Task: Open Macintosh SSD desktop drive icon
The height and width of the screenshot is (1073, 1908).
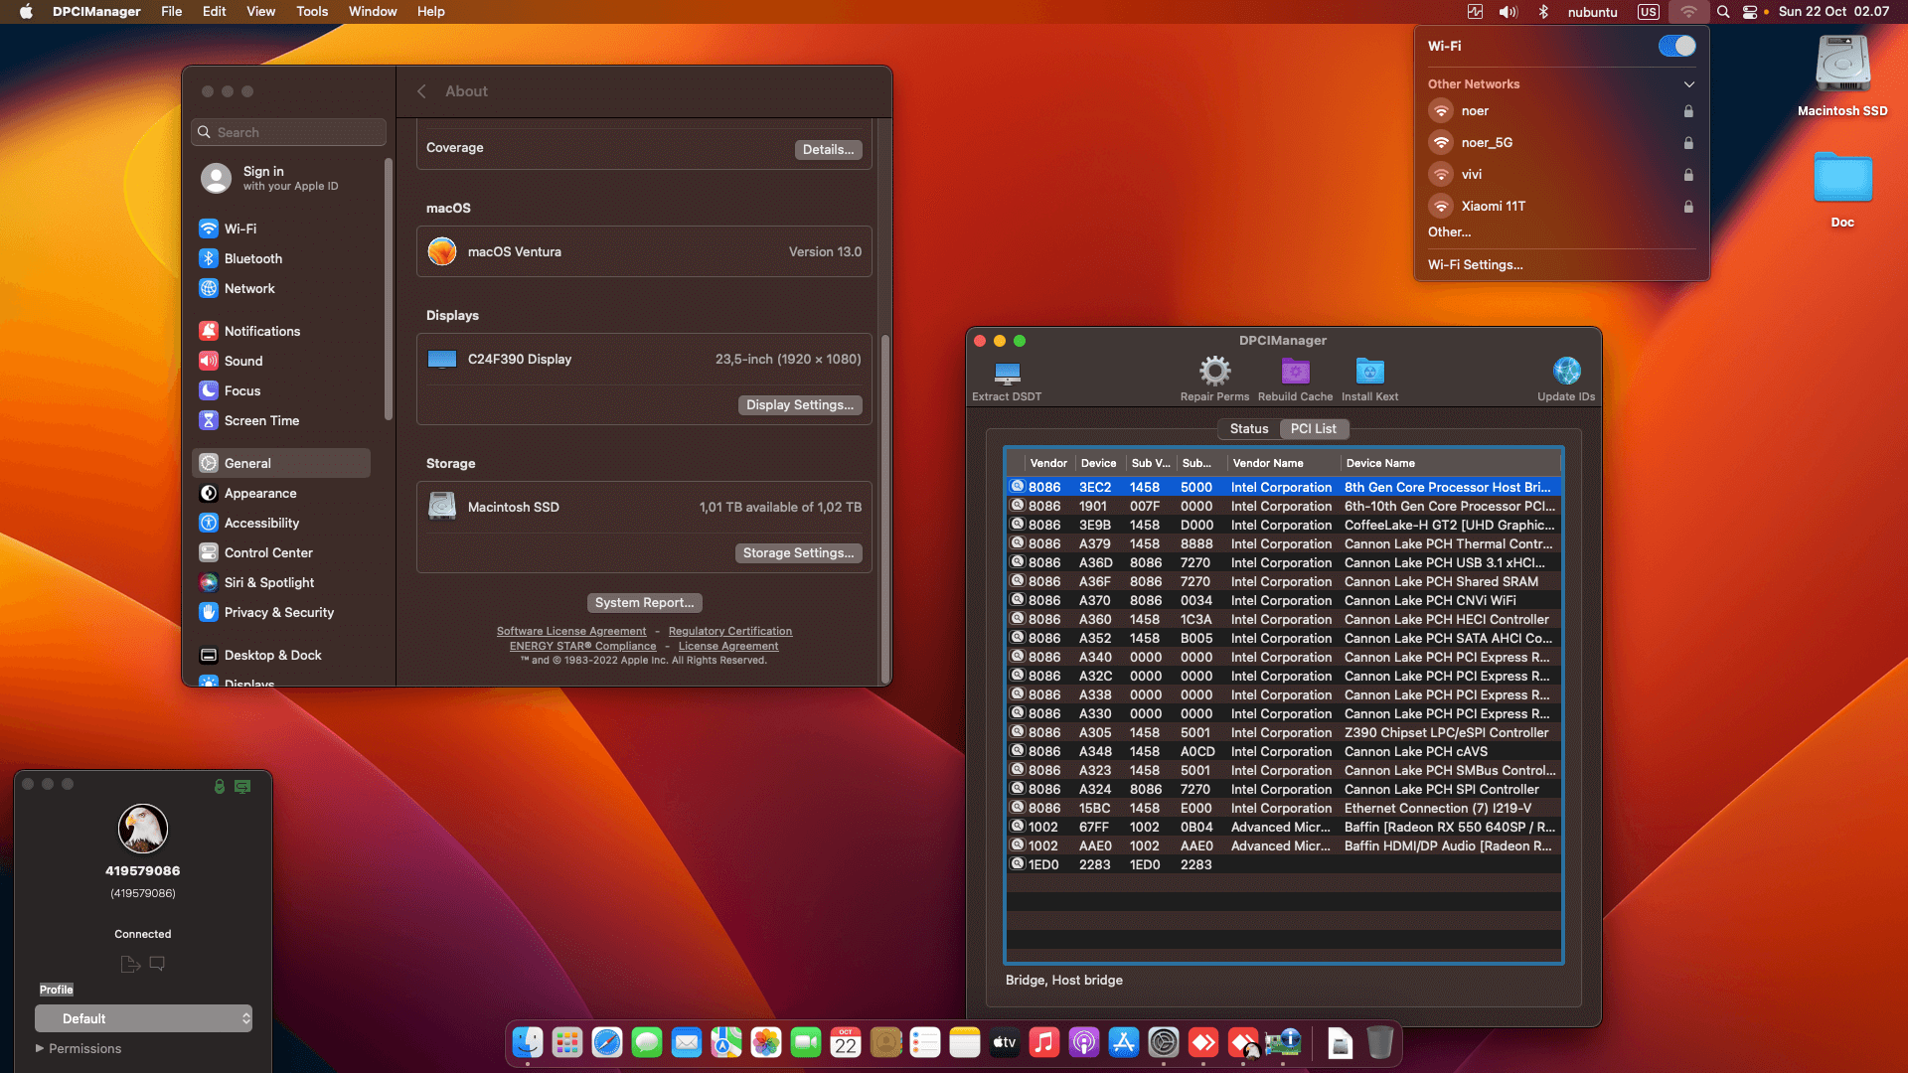Action: click(1842, 76)
